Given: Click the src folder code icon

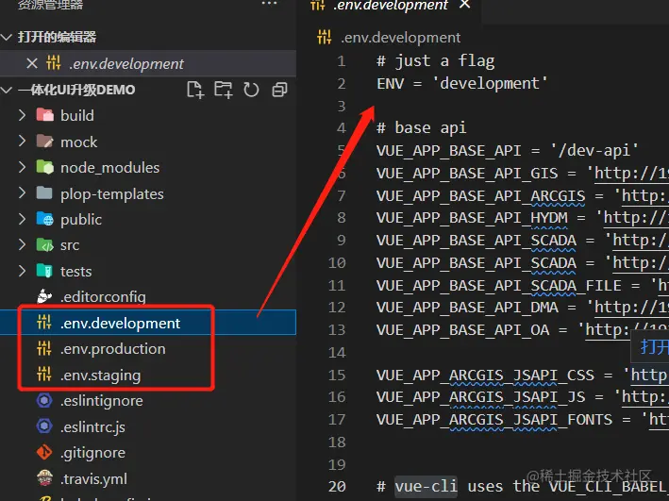Looking at the screenshot, I should pos(44,245).
